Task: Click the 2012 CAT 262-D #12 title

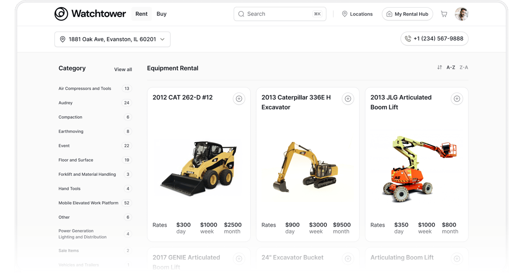Action: [x=183, y=97]
